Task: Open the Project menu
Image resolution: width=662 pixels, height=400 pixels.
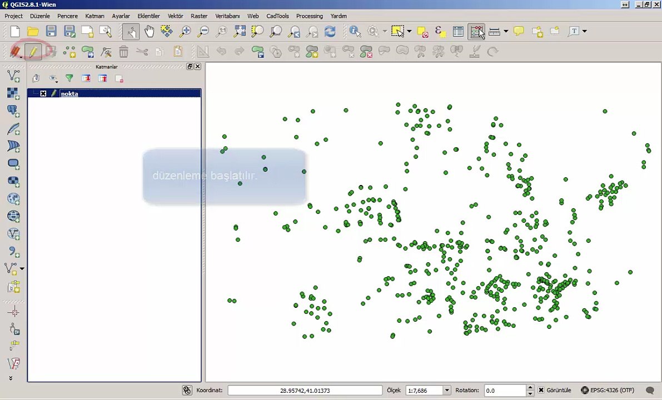Action: (13, 16)
